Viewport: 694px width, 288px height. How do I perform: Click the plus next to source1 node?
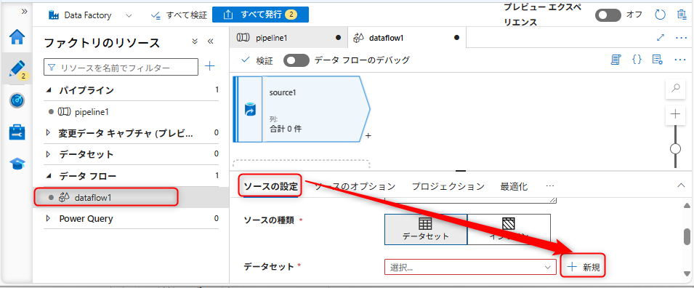click(x=368, y=135)
